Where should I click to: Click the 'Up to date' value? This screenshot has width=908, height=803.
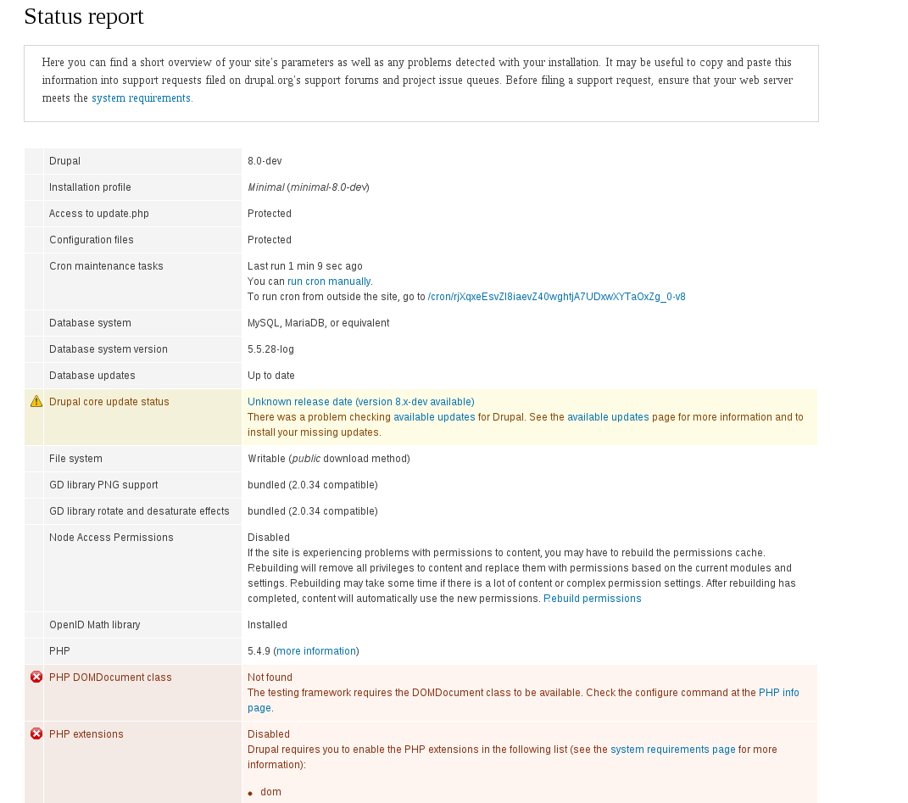(x=271, y=376)
